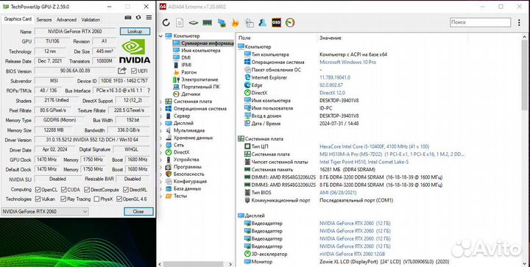This screenshot has height=267, width=530.
Task: Click the tree panel horizontal scrollbar right arrow
Action: [230, 264]
